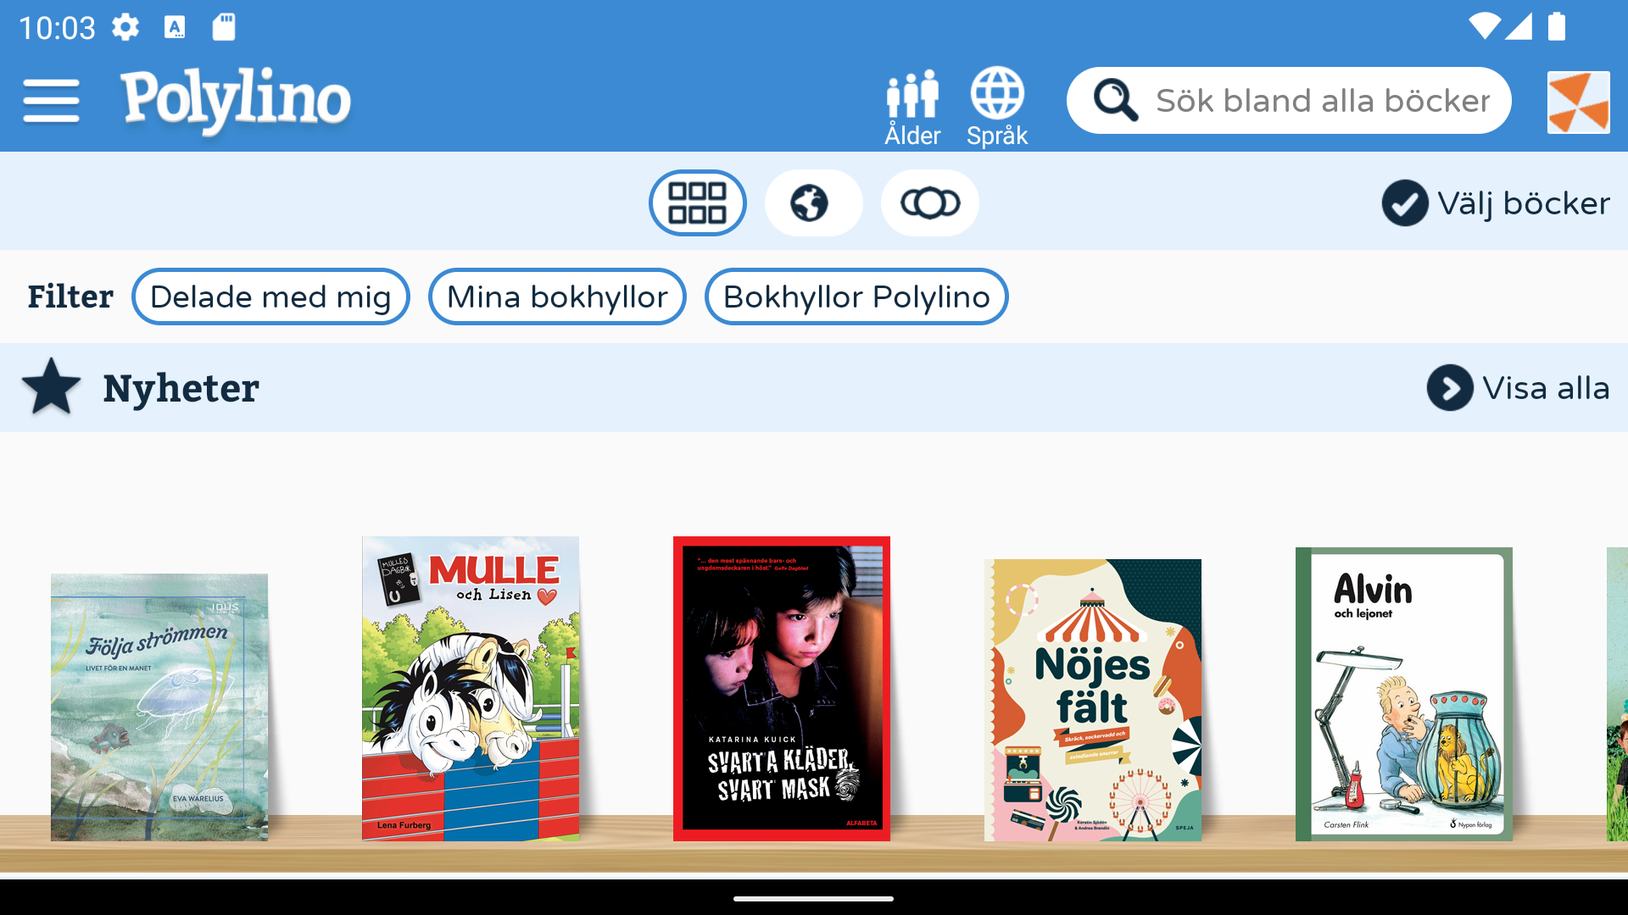Apply 'Delade med mig' filter

point(270,297)
